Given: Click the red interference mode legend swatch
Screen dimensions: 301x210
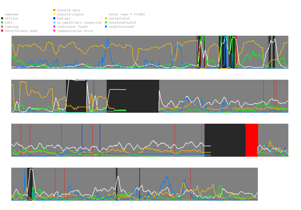Looking at the screenshot, I should pyautogui.click(x=2, y=31).
